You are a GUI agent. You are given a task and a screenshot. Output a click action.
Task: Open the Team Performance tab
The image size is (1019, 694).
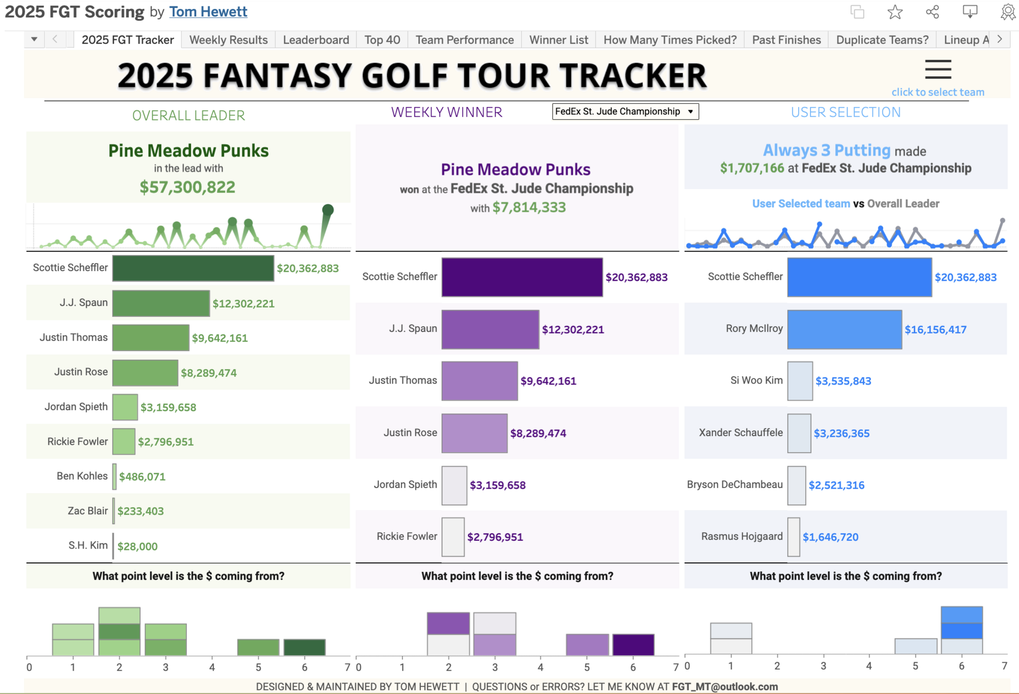[x=464, y=40]
